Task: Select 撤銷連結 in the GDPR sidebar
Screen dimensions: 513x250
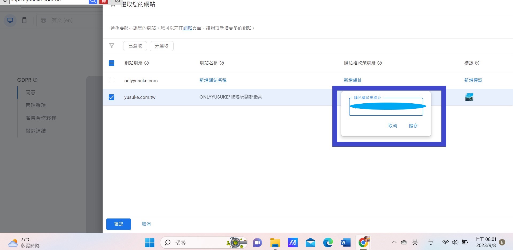Action: (36, 131)
